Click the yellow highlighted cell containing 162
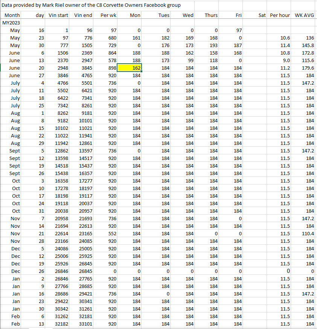This screenshot has height=329, width=317. pos(130,68)
